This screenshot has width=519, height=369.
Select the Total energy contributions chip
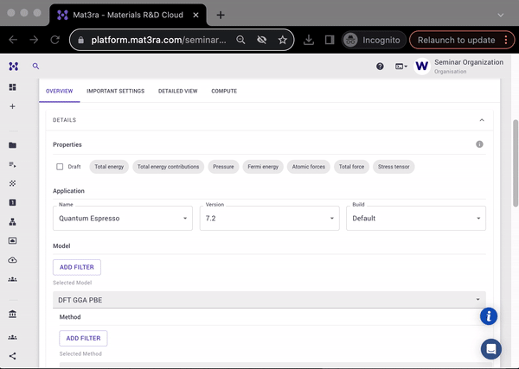[x=168, y=167]
